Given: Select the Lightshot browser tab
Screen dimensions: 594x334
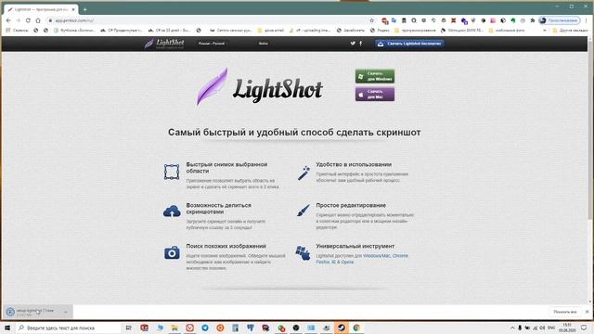Looking at the screenshot, I should tap(41, 9).
